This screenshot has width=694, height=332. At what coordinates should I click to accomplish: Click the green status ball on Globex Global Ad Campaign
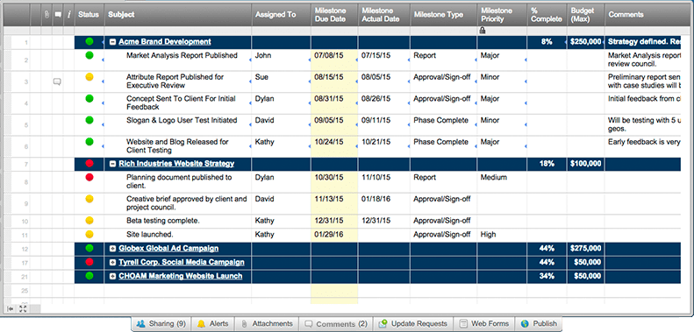(x=89, y=248)
